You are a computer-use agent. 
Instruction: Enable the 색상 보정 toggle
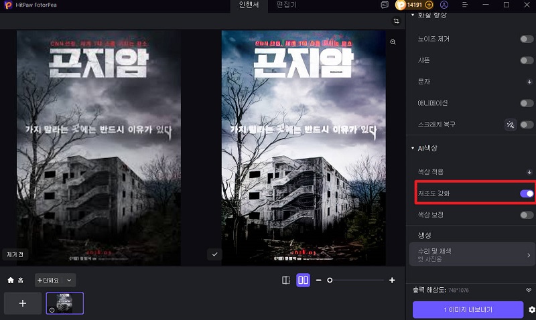click(527, 215)
